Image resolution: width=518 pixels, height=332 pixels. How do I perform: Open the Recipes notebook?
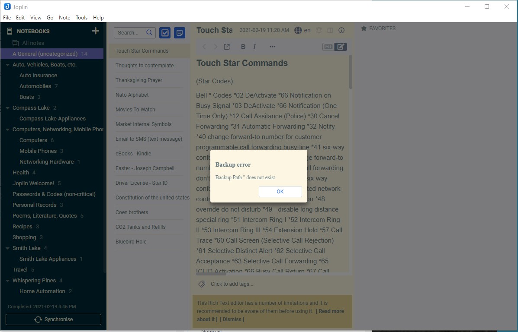click(22, 227)
